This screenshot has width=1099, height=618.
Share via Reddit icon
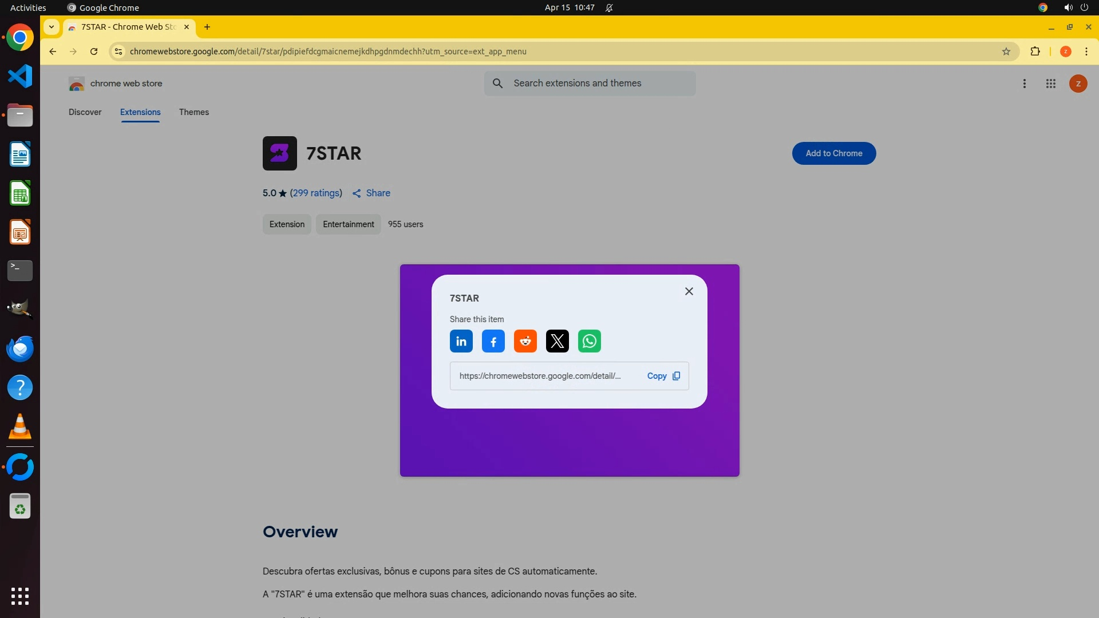(x=525, y=342)
